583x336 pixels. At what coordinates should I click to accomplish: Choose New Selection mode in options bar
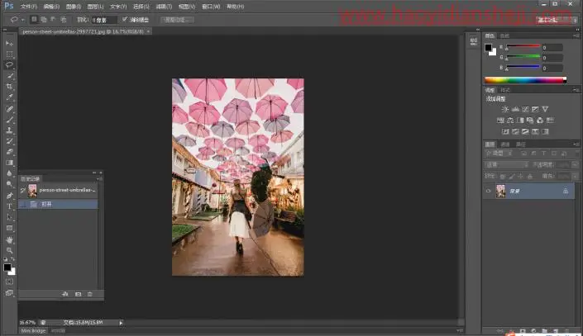pyautogui.click(x=34, y=19)
